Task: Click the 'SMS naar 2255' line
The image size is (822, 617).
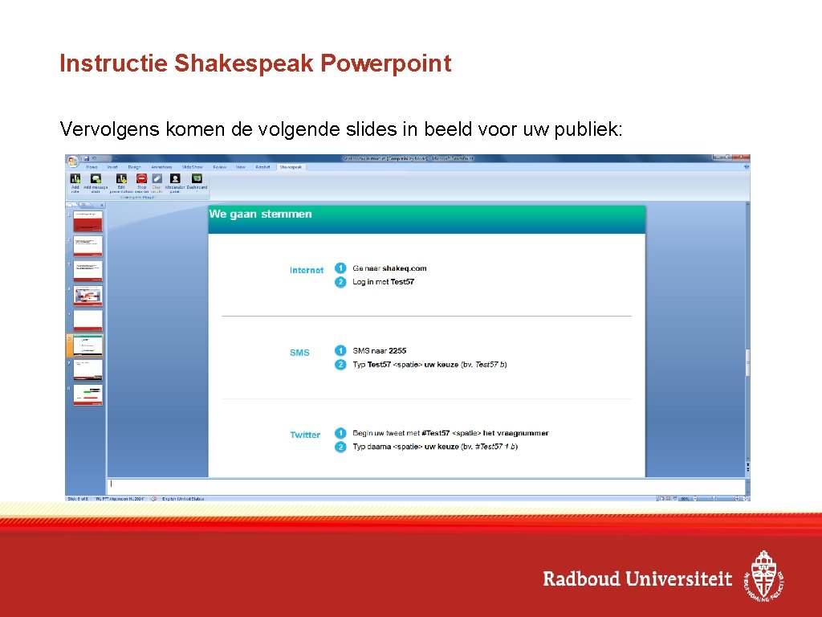Action: [x=380, y=350]
